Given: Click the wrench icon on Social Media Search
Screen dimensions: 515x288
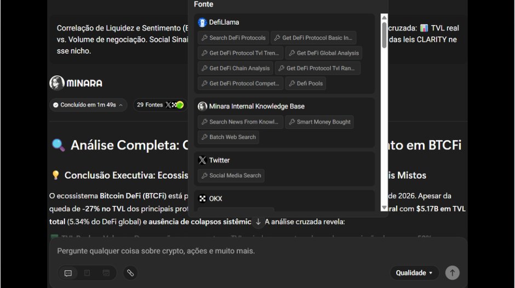Looking at the screenshot, I should [204, 176].
